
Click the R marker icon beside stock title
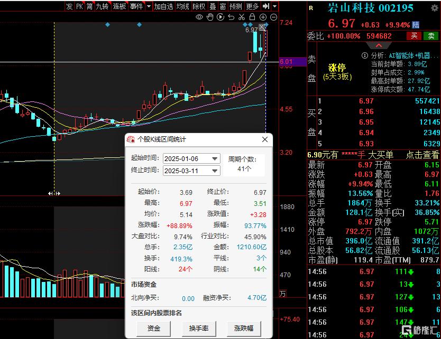(311, 8)
